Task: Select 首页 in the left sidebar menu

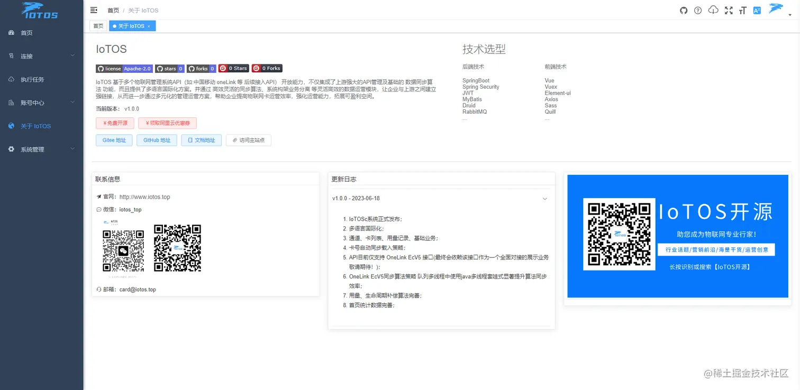Action: (26, 33)
